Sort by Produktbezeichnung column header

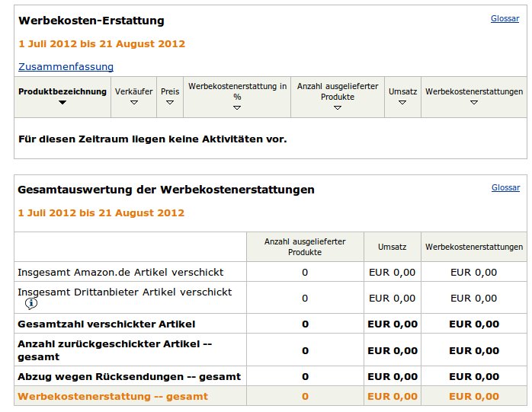[62, 91]
